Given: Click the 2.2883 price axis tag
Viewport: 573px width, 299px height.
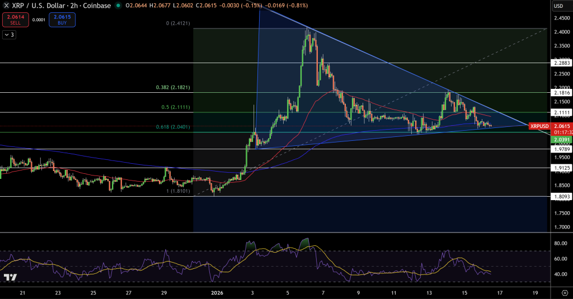Looking at the screenshot, I should [x=562, y=63].
